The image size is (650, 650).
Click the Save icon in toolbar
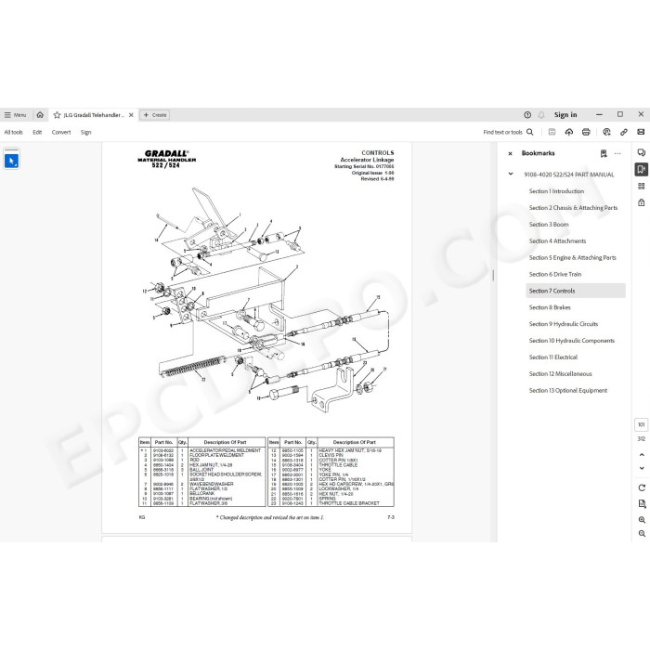[x=552, y=132]
